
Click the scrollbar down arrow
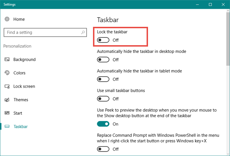[228, 154]
